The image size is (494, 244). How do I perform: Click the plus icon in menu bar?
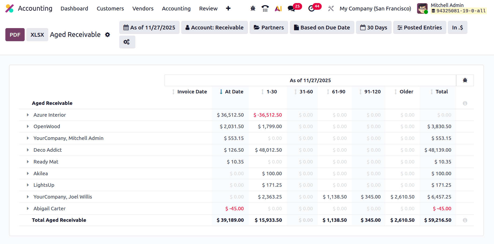tap(228, 9)
